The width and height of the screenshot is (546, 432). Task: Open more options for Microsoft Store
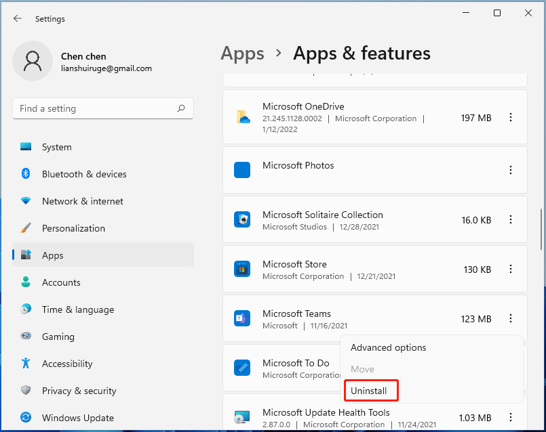tap(511, 269)
